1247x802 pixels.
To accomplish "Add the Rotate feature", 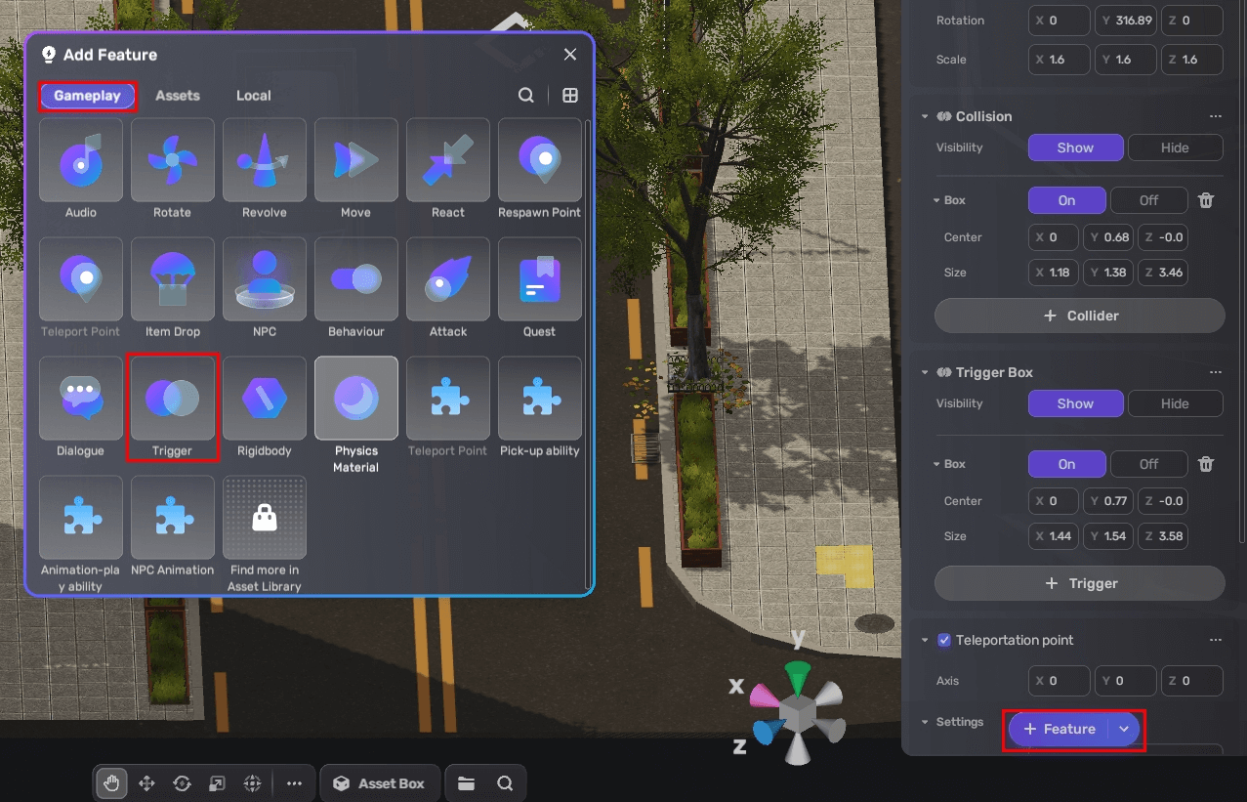I will click(x=172, y=160).
